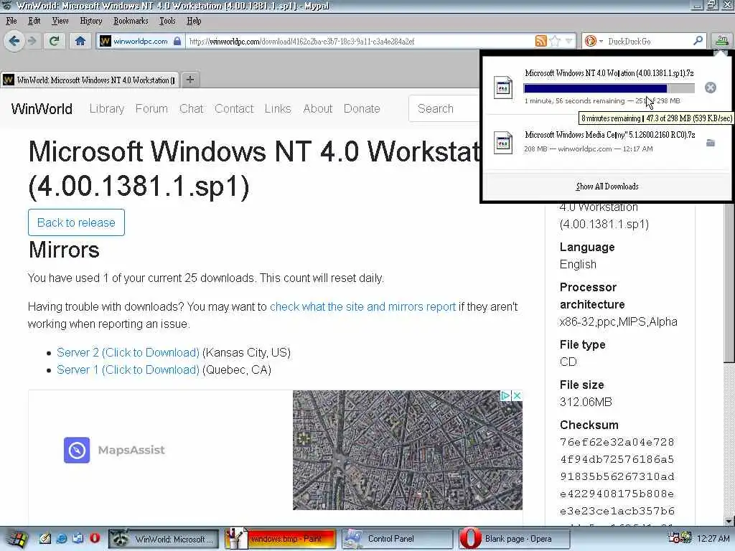The width and height of the screenshot is (735, 551).
Task: Click the WinWorld Mypal taskbar button
Action: [x=164, y=539]
